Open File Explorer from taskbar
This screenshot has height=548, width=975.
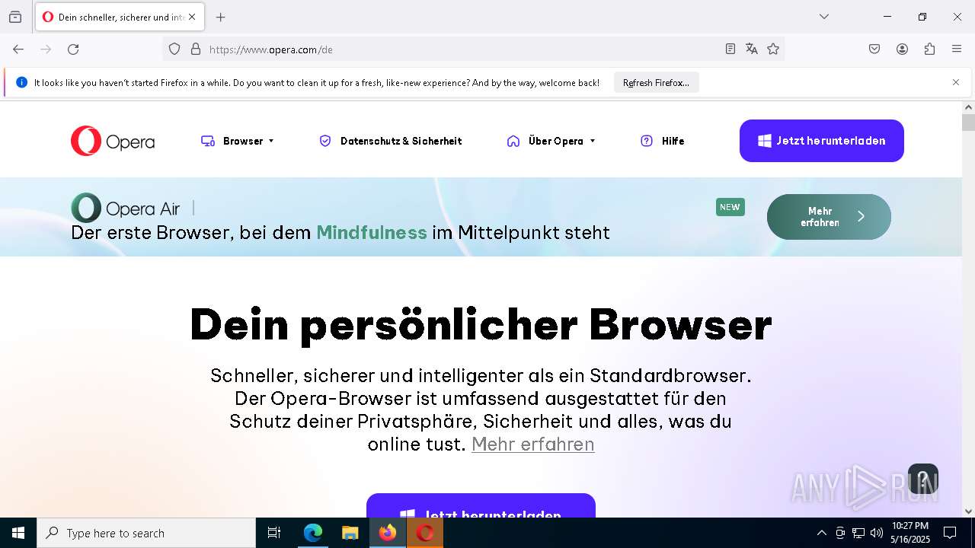pos(350,533)
